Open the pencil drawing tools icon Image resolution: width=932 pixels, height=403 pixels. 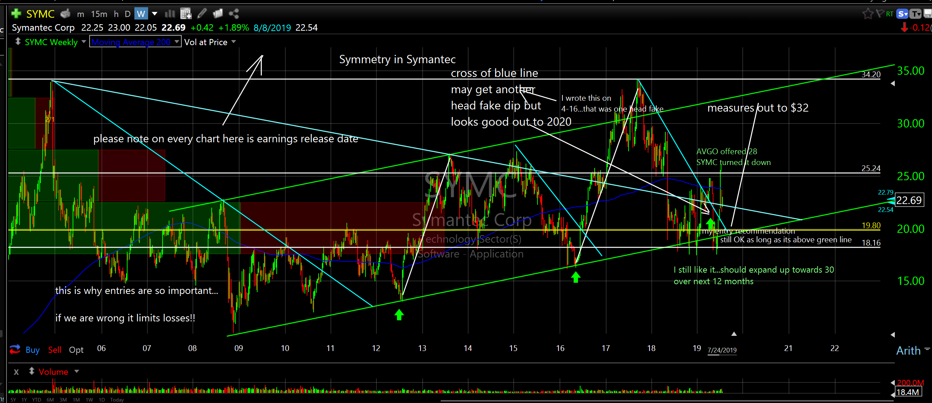coord(202,14)
